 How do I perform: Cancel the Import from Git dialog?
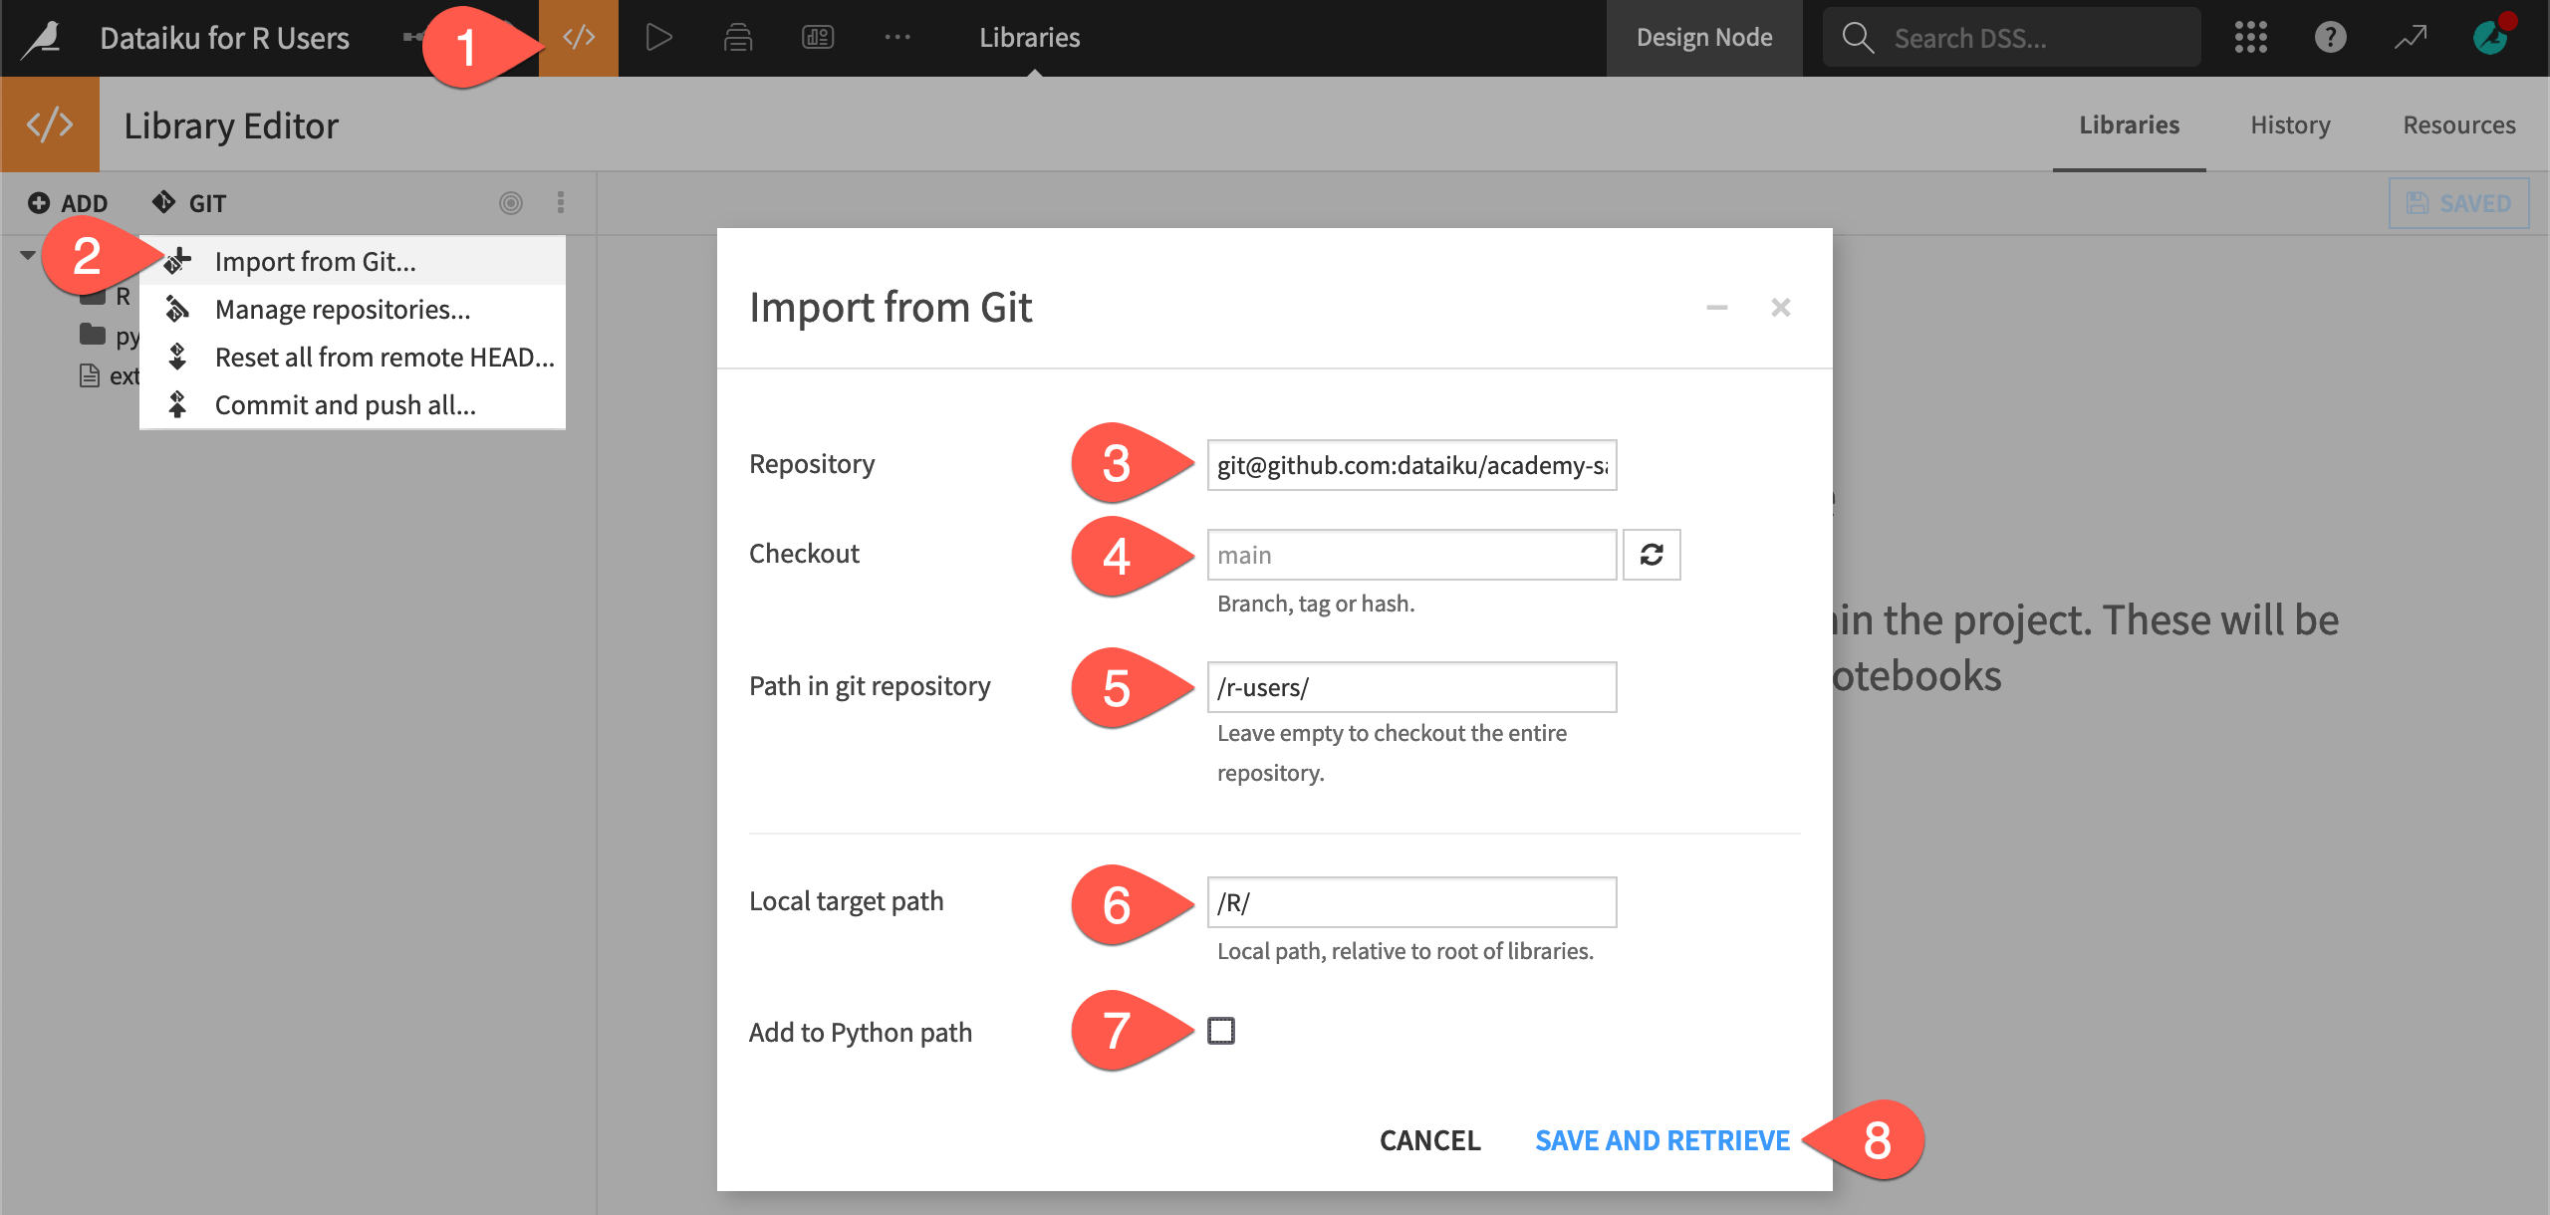coord(1429,1140)
